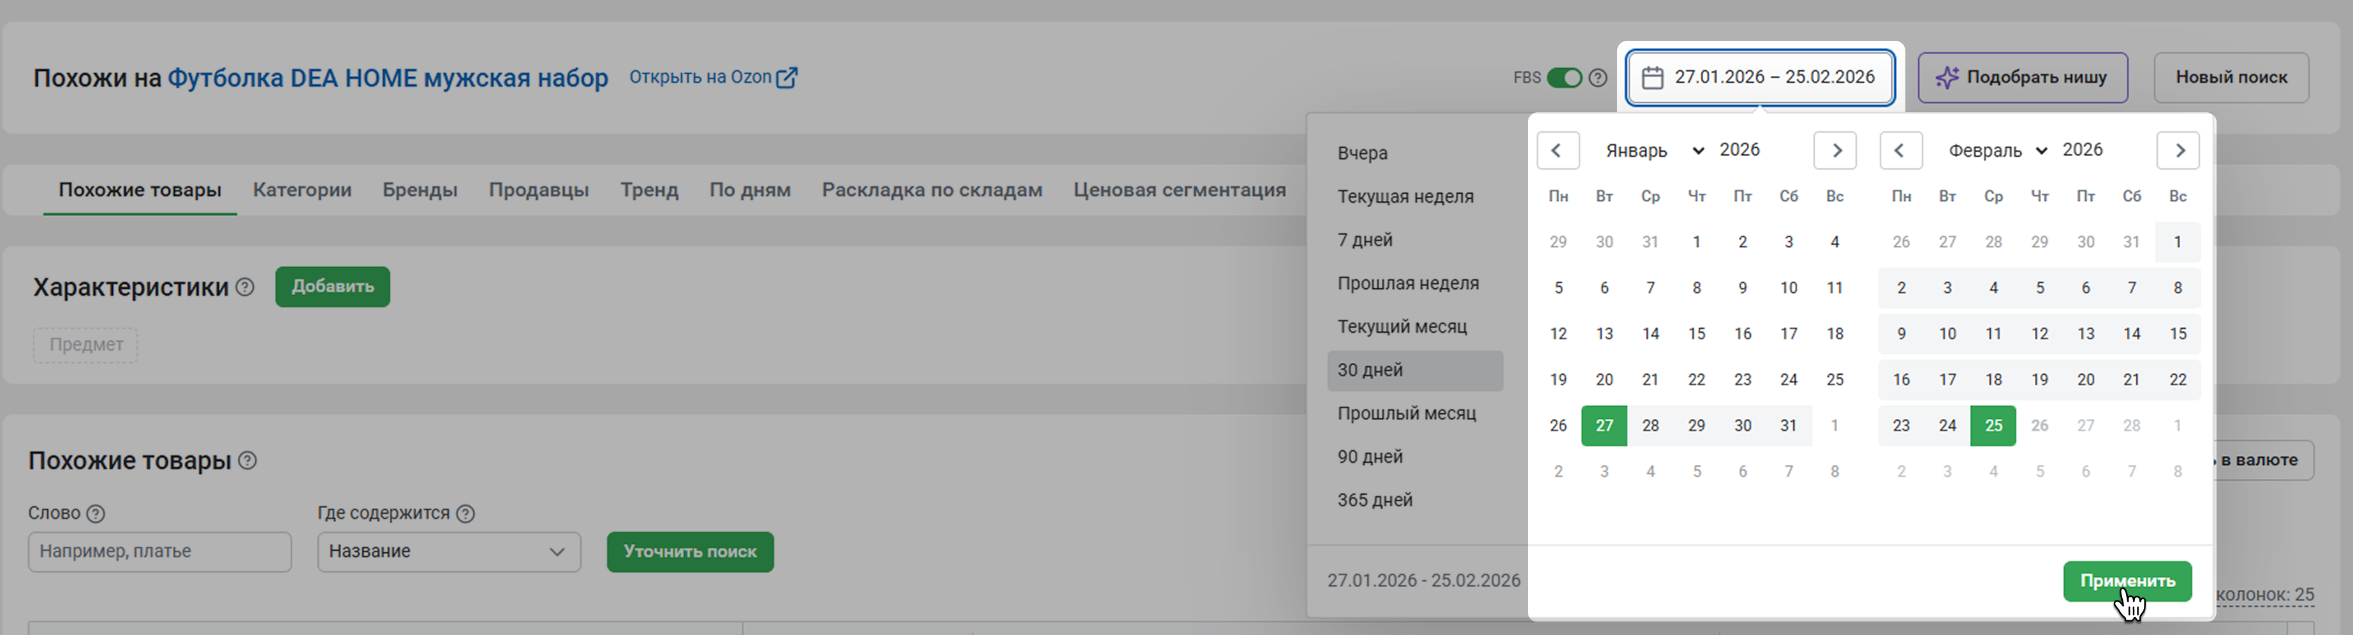Click the help icon next to Слово label
The width and height of the screenshot is (2353, 635).
(x=95, y=513)
